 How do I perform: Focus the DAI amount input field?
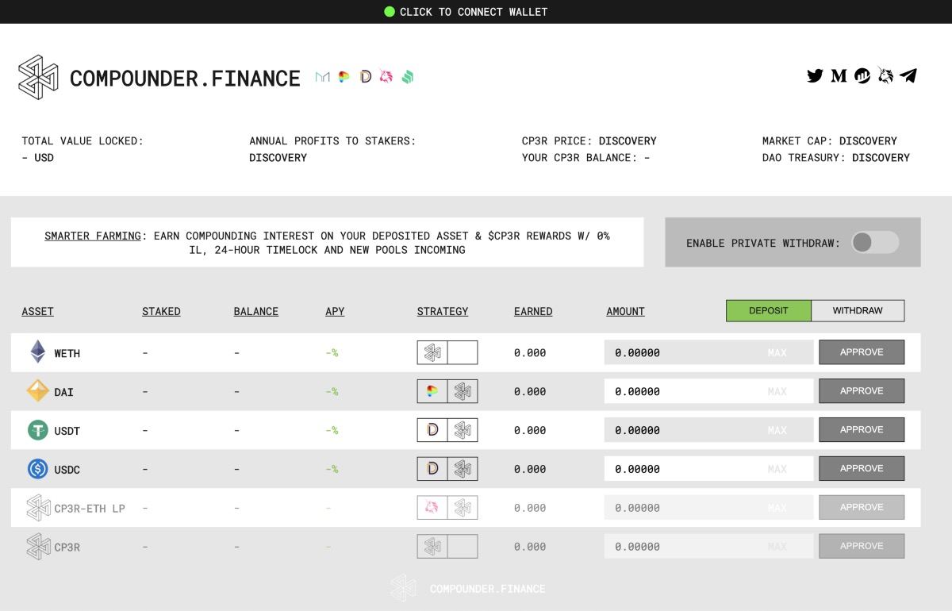pyautogui.click(x=709, y=391)
